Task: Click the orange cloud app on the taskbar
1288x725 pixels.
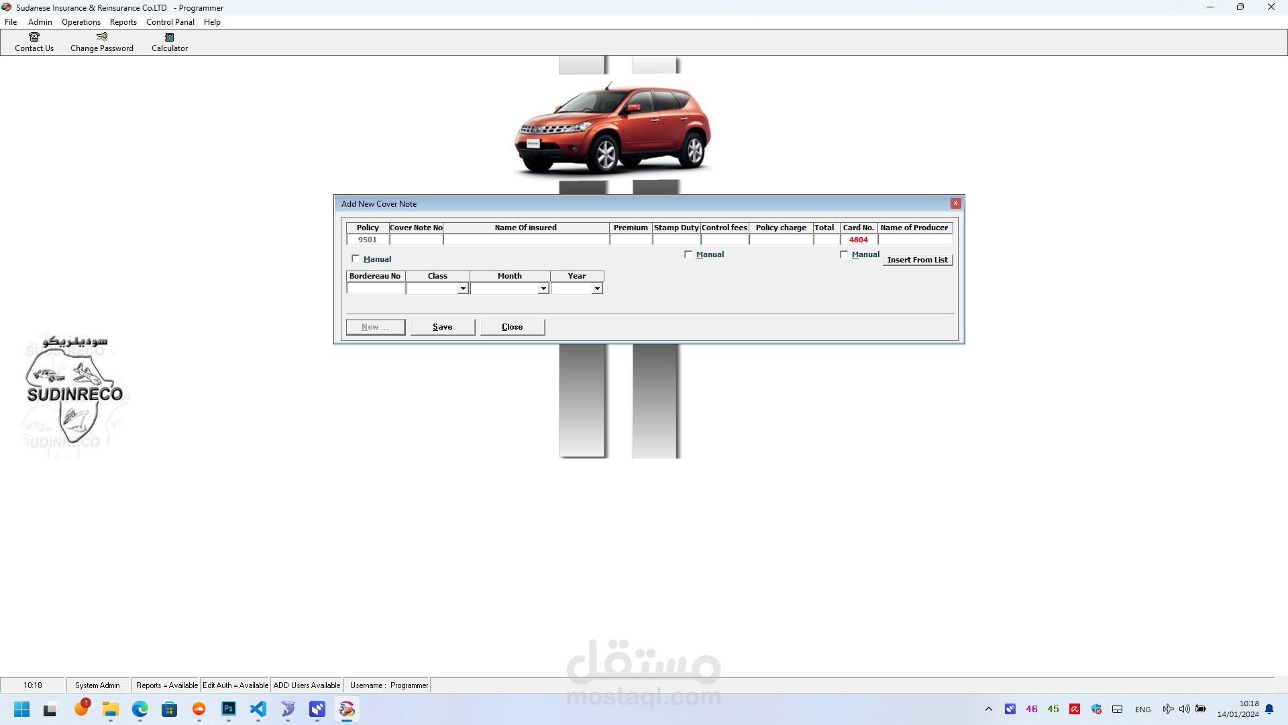Action: (199, 709)
